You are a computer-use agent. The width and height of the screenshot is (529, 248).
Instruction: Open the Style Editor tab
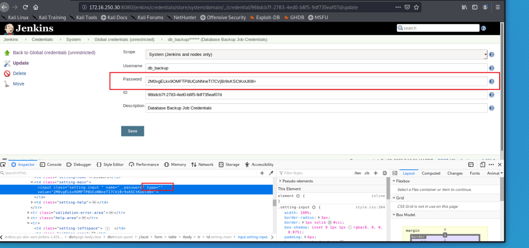click(x=110, y=164)
